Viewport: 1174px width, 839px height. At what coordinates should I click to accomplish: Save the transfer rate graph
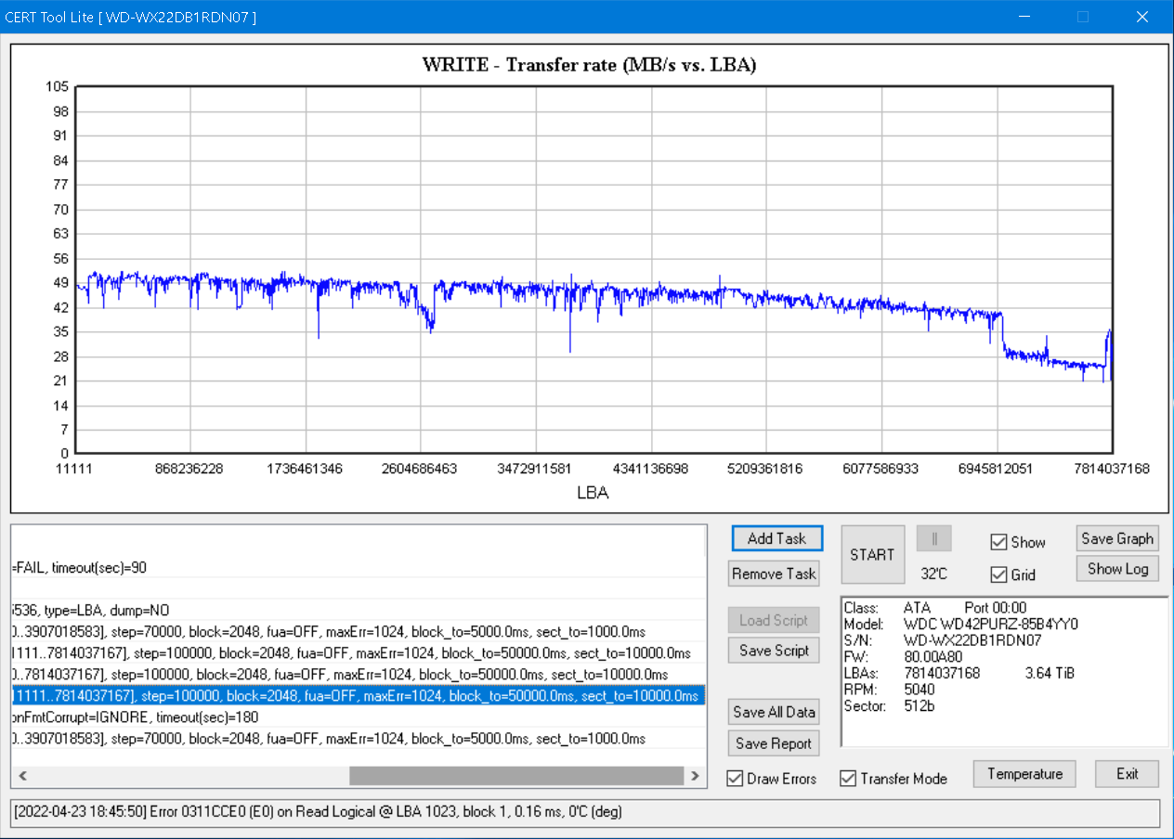(1116, 538)
